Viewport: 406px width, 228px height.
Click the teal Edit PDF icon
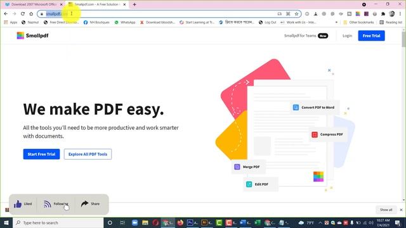tap(249, 184)
